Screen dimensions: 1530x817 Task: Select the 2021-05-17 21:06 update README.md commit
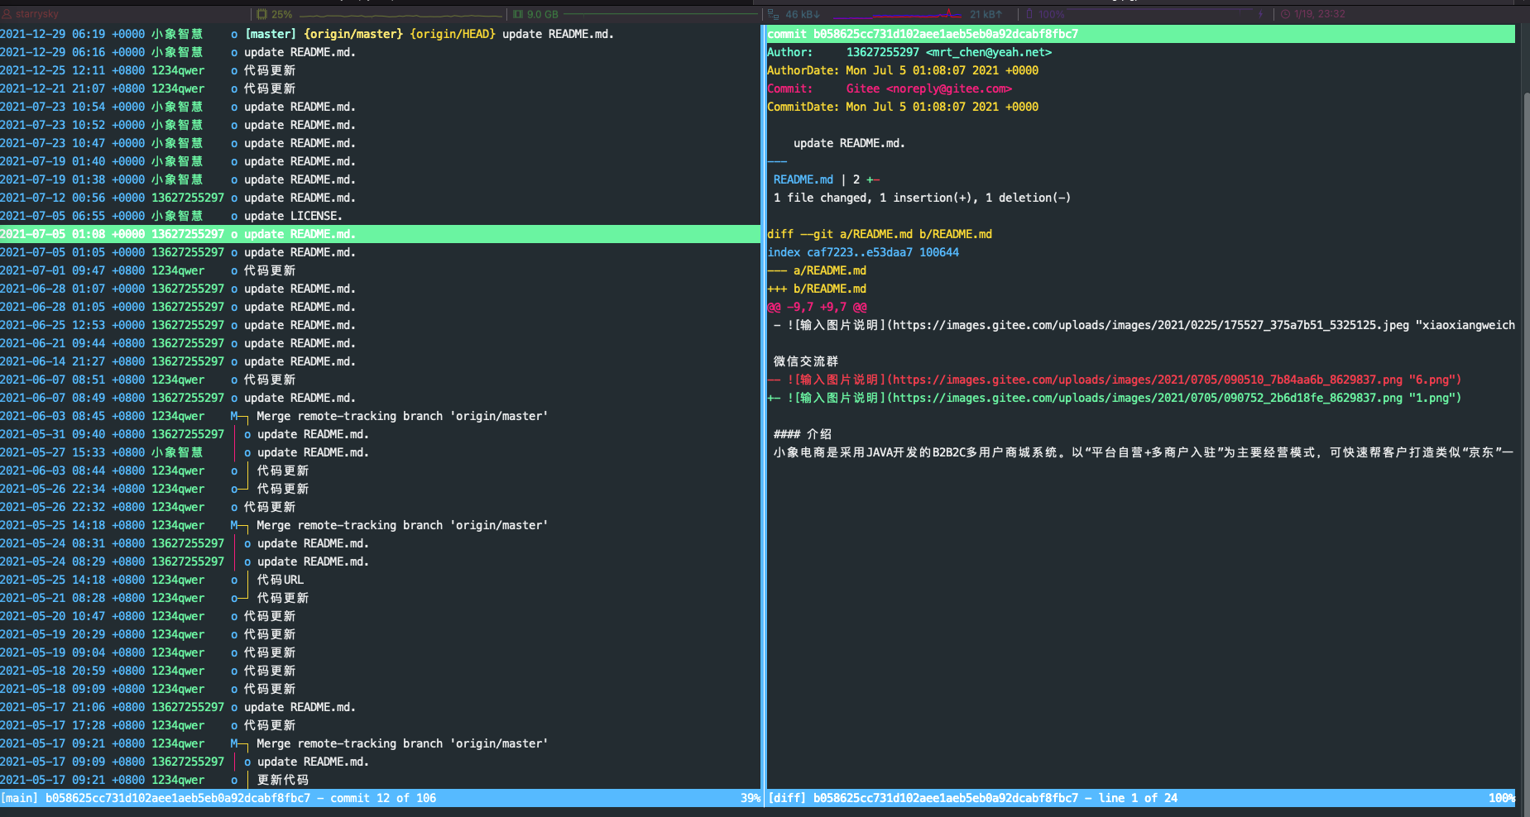[x=380, y=707]
